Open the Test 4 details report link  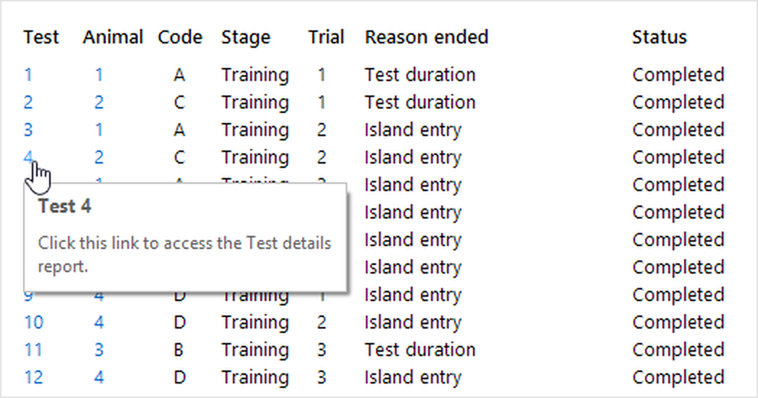pos(27,156)
